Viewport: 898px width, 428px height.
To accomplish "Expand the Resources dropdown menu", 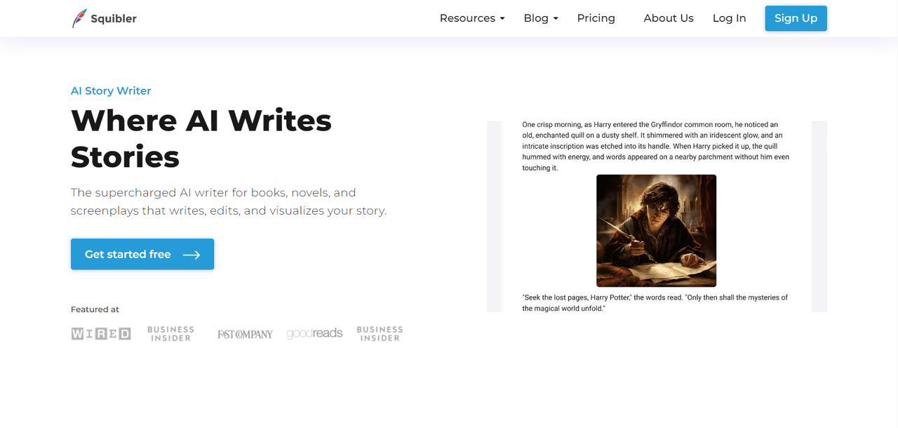I will click(x=472, y=18).
